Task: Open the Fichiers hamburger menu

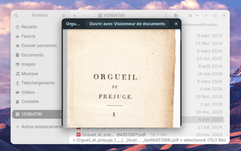Action: (x=63, y=16)
